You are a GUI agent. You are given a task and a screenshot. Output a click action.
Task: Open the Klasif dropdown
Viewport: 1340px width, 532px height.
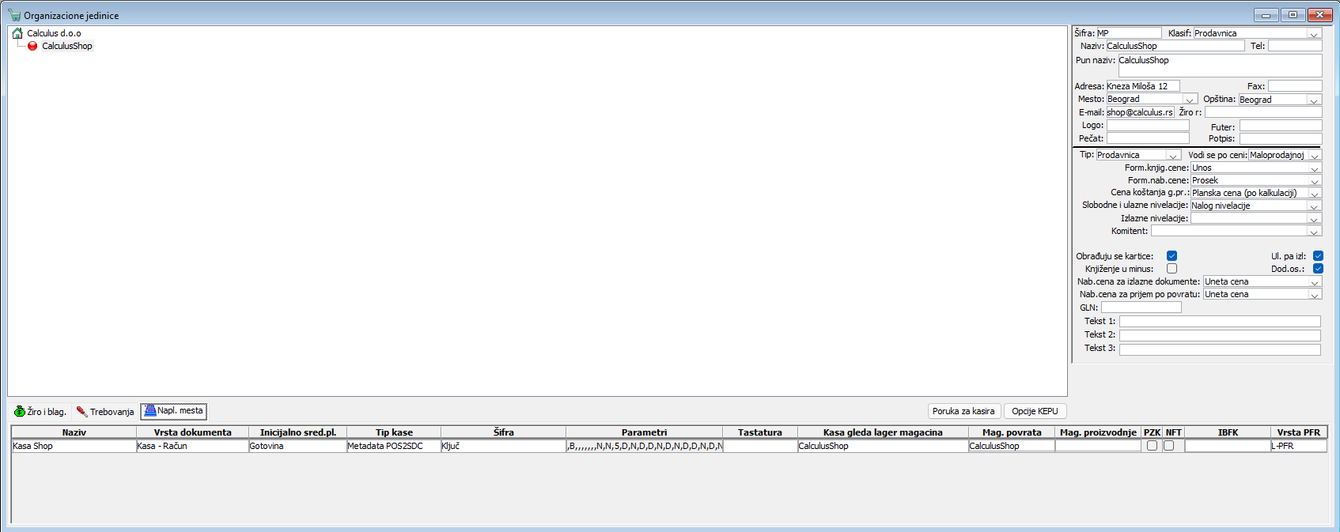pyautogui.click(x=1314, y=33)
